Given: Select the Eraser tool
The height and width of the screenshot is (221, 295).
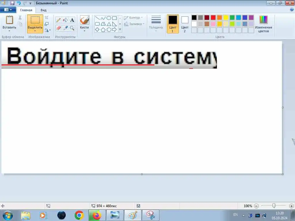Looking at the screenshot, I should pos(58,28).
